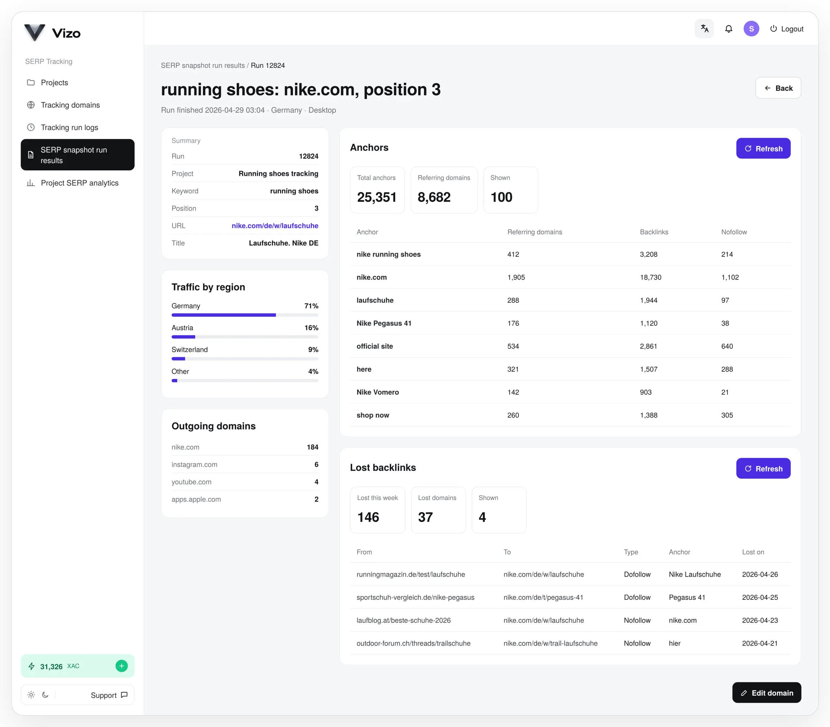
Task: Click the 'official site' anchor row
Action: [570, 346]
